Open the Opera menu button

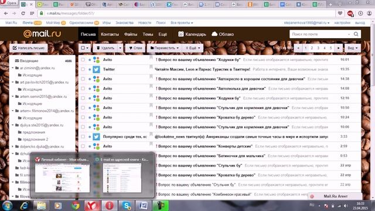tap(9, 3)
